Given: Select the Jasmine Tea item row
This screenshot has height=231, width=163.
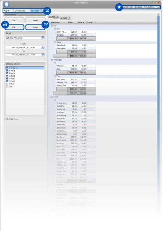Looking at the screenshot, I should 76,82.
